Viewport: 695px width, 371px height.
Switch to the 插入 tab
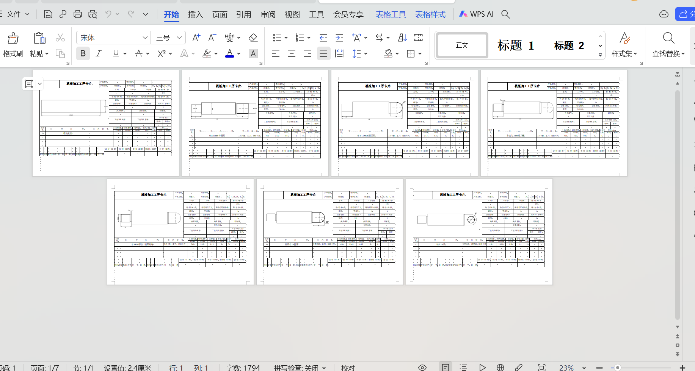(x=196, y=14)
